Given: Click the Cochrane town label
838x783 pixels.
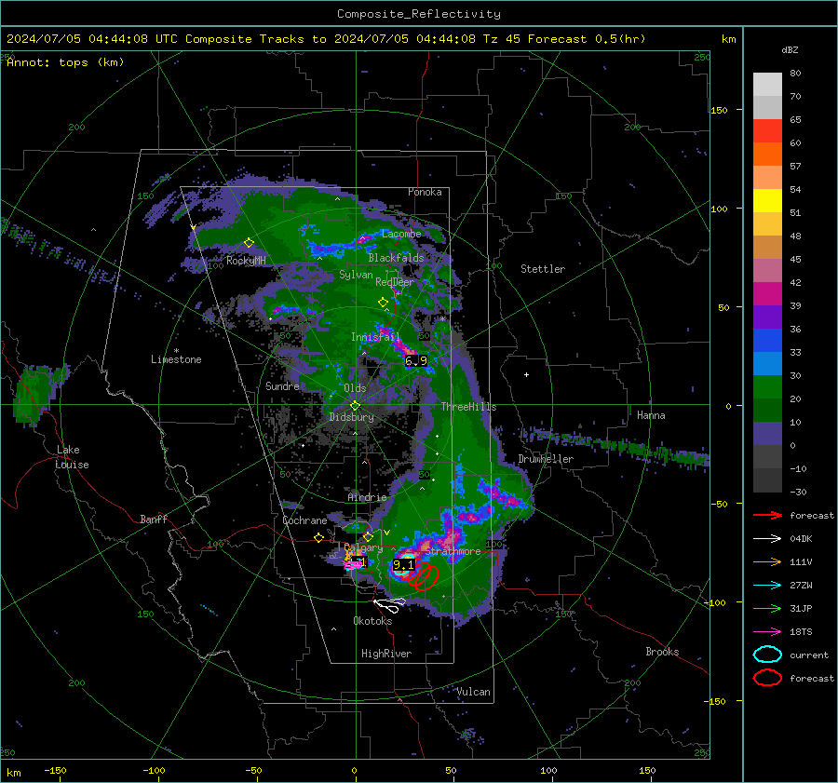Looking at the screenshot, I should 304,520.
